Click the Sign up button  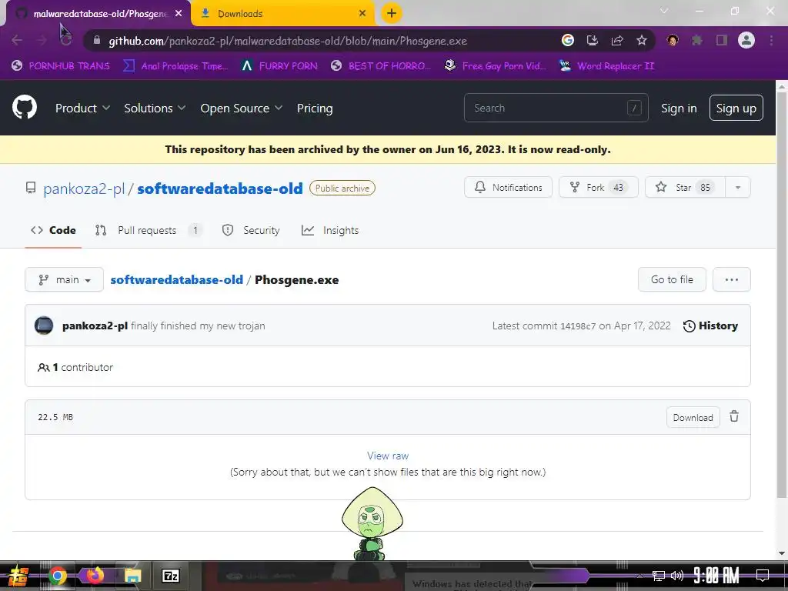(736, 108)
